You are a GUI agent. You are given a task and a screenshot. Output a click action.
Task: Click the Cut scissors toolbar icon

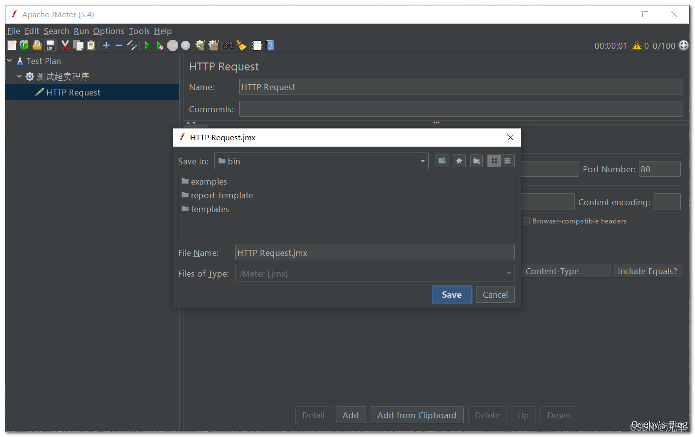(65, 45)
